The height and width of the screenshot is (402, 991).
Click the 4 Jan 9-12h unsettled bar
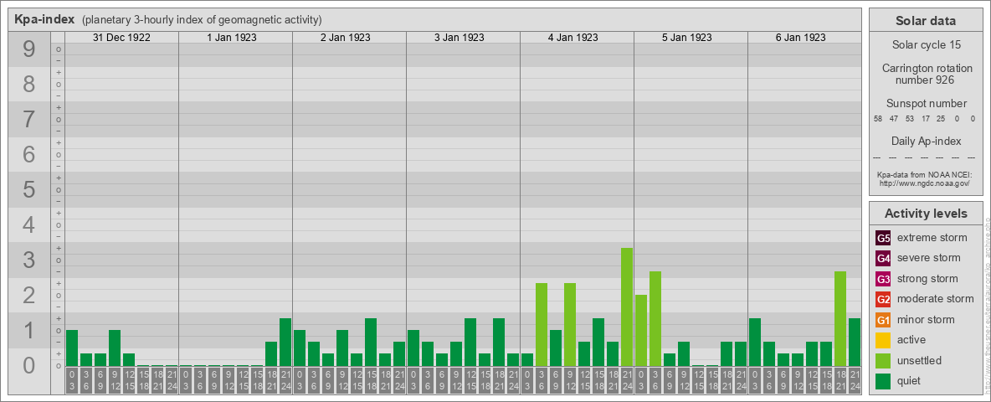click(570, 325)
